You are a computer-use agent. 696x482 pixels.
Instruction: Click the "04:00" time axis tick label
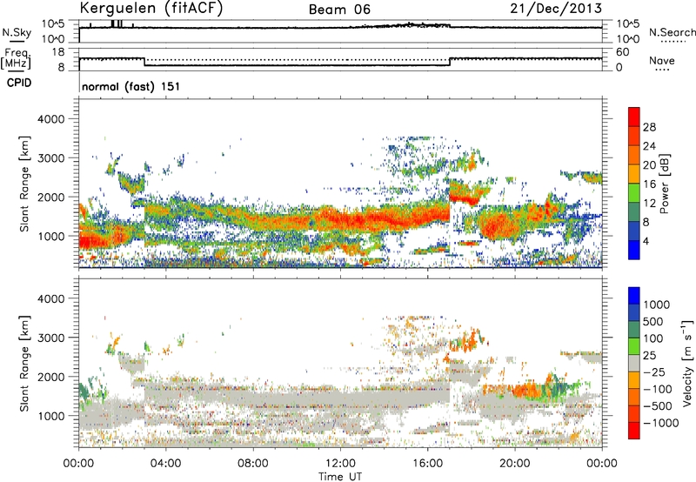(x=165, y=464)
